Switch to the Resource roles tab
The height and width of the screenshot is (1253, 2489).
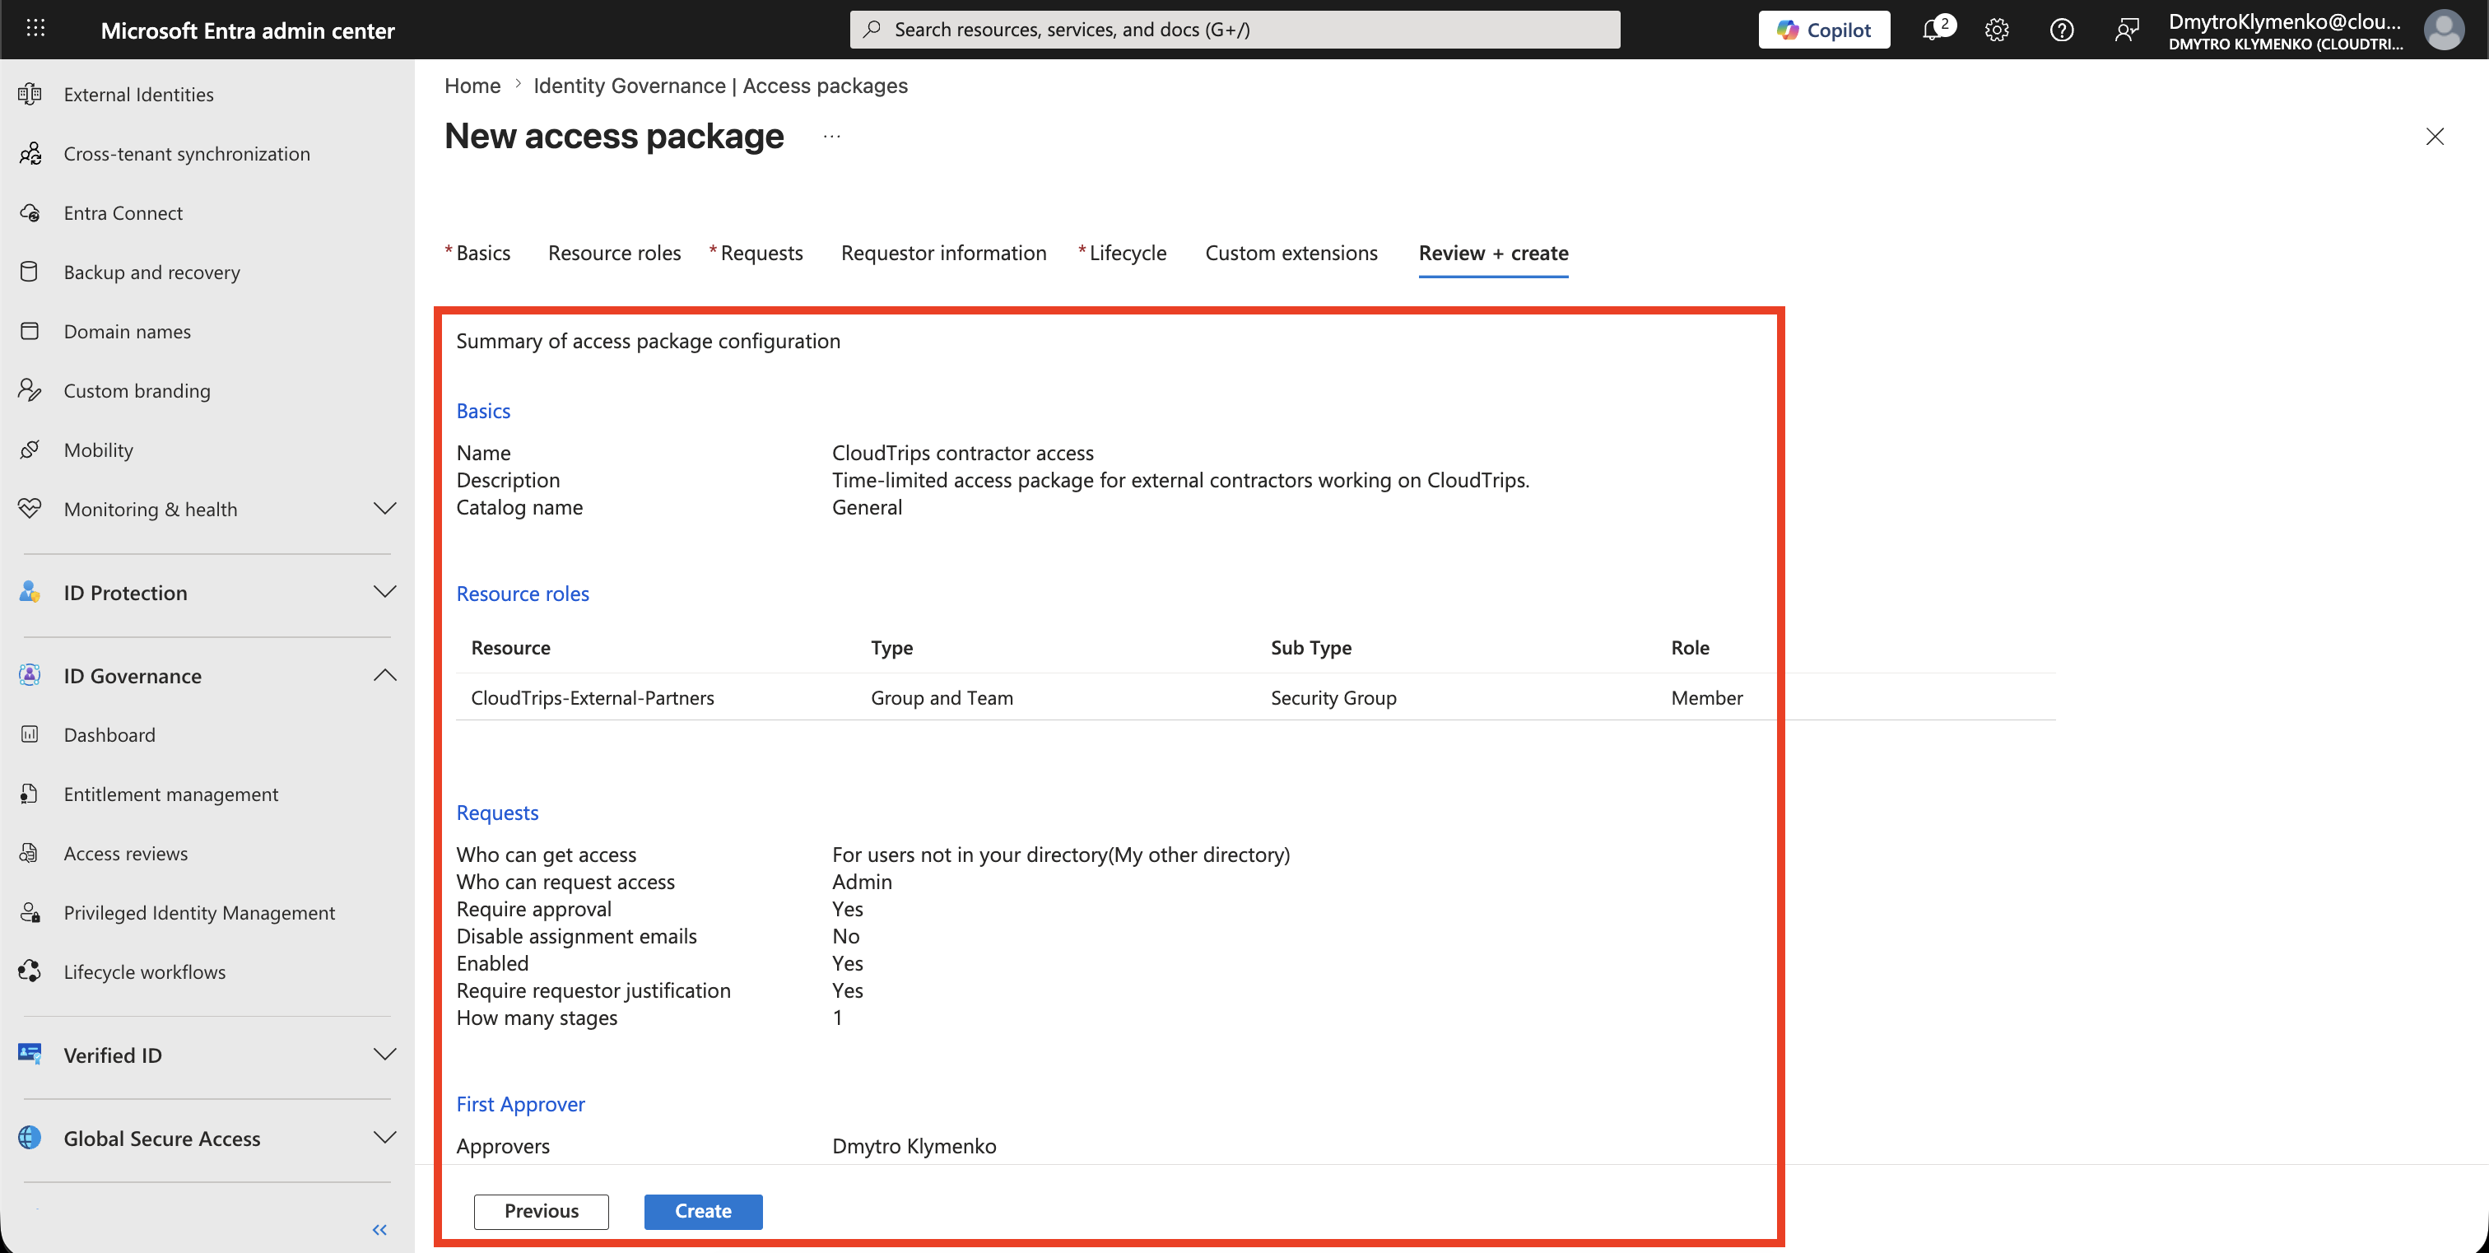(615, 253)
